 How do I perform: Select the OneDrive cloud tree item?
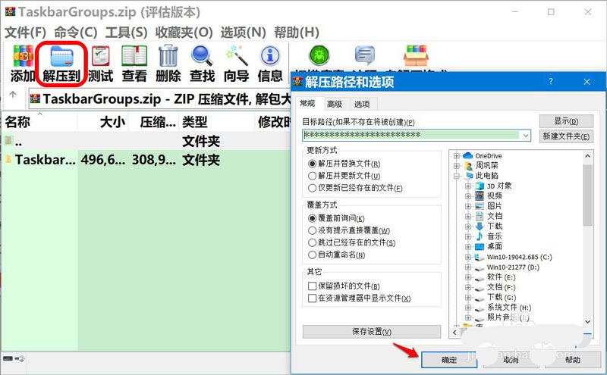click(483, 156)
